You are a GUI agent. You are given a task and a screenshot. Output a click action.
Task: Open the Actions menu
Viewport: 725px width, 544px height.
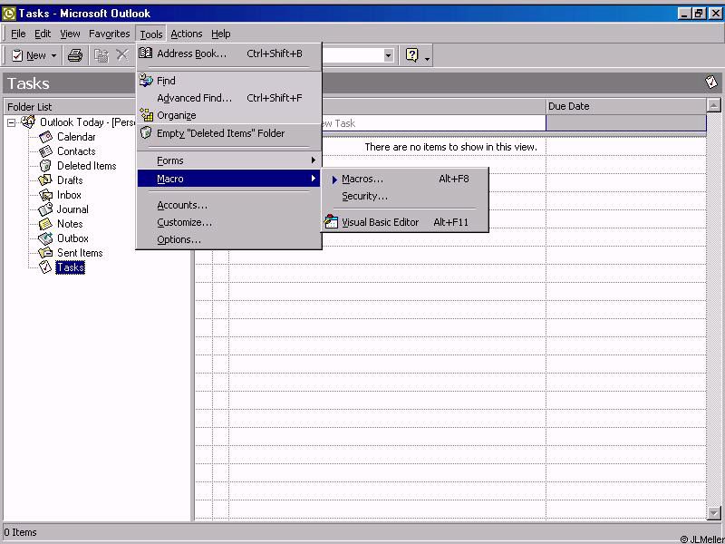[187, 34]
